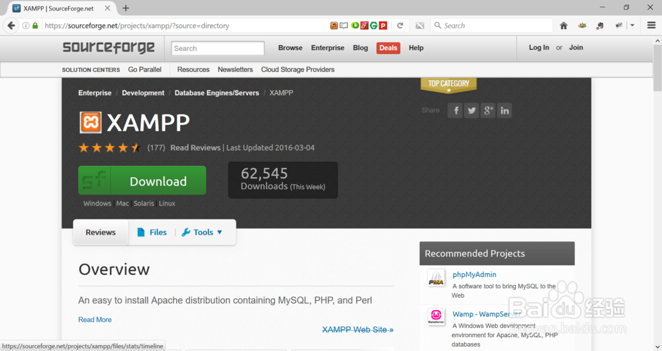Click the Linux platform link
The image size is (662, 351).
tap(167, 203)
